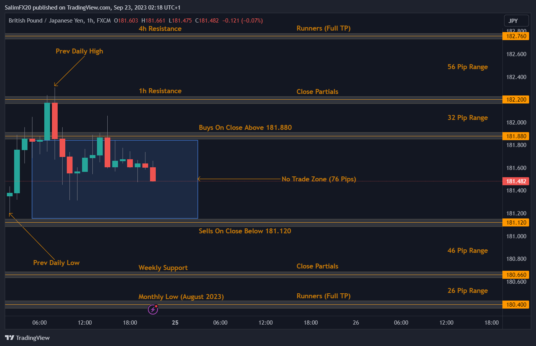Click the 181.120 price axis label
The width and height of the screenshot is (536, 346).
pyautogui.click(x=516, y=223)
